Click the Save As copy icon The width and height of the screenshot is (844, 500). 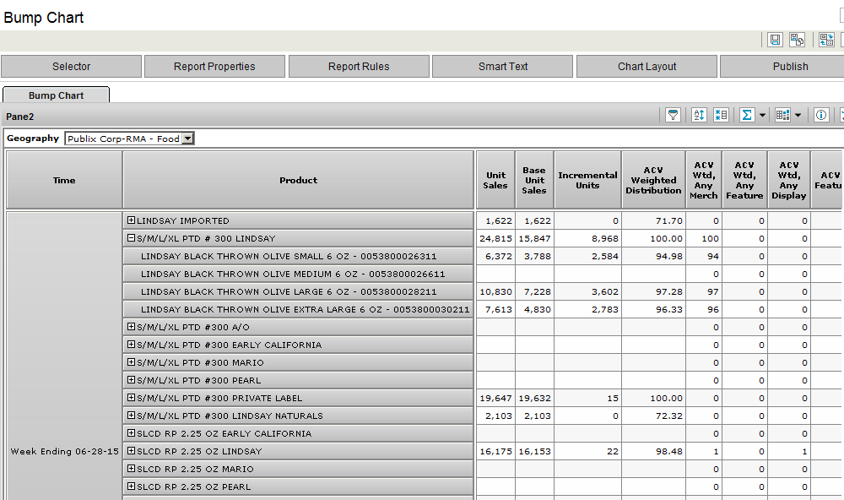797,41
